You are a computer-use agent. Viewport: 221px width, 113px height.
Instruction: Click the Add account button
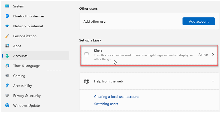[x=199, y=21]
